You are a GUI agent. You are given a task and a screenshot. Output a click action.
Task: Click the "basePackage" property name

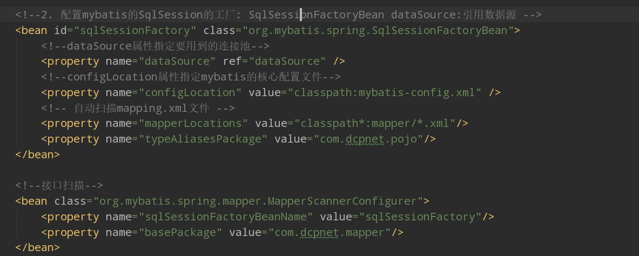click(x=180, y=233)
